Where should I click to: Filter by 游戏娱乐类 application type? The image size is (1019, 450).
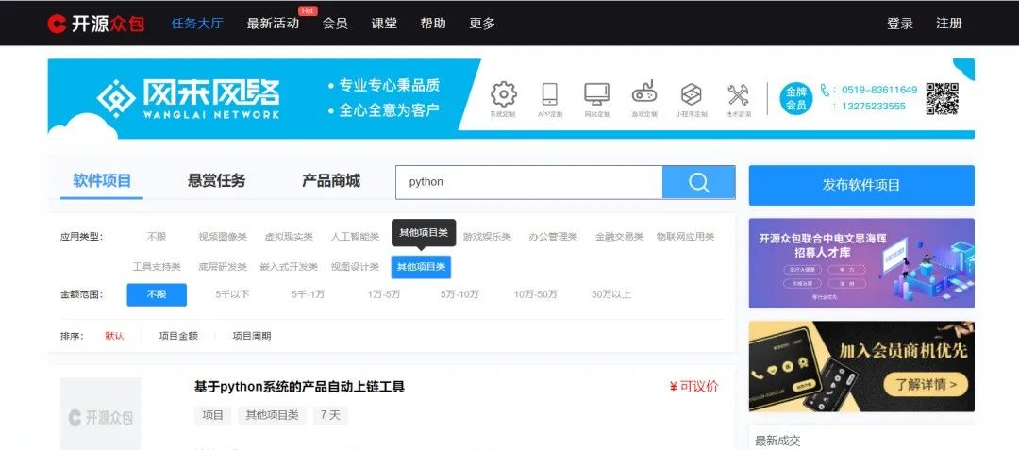coord(487,237)
